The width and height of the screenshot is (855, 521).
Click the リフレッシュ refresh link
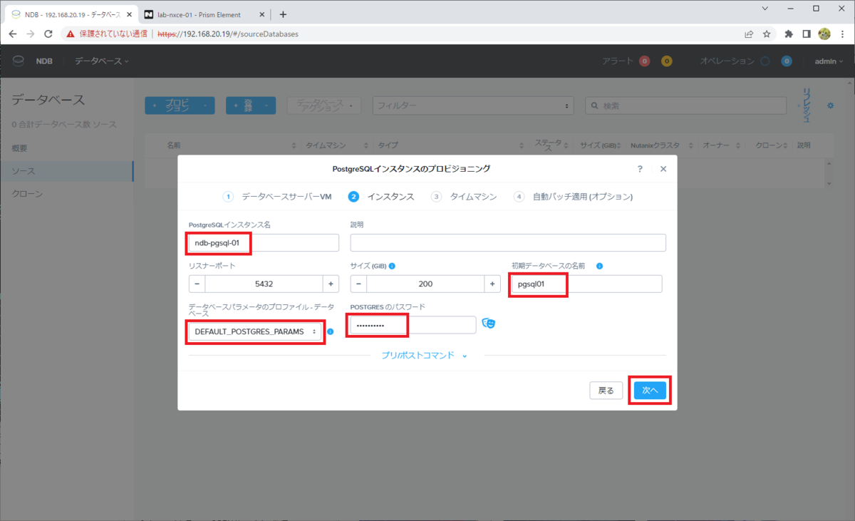[807, 105]
